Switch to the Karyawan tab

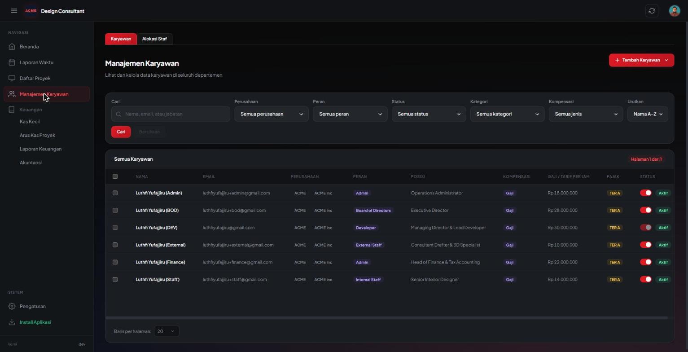pyautogui.click(x=121, y=39)
